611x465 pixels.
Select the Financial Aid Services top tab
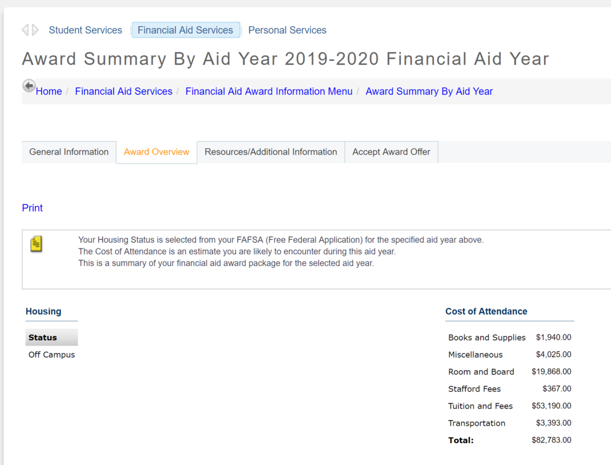click(185, 30)
